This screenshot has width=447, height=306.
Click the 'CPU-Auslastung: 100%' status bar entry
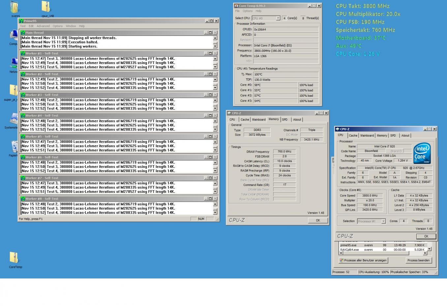point(373,272)
